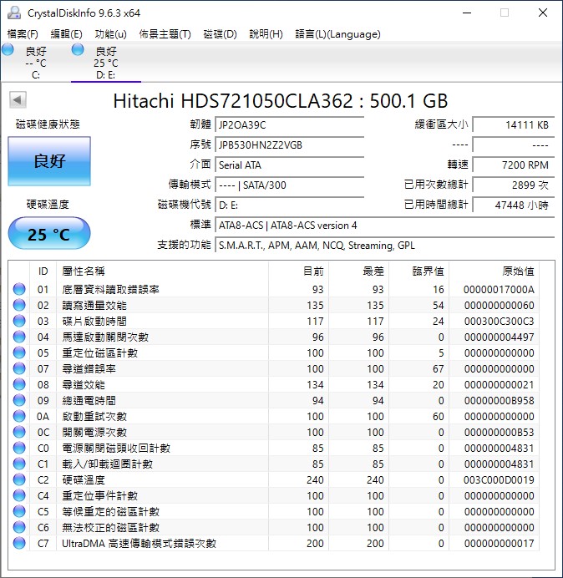Select the C: disk tab
The width and height of the screenshot is (563, 578).
pyautogui.click(x=36, y=62)
